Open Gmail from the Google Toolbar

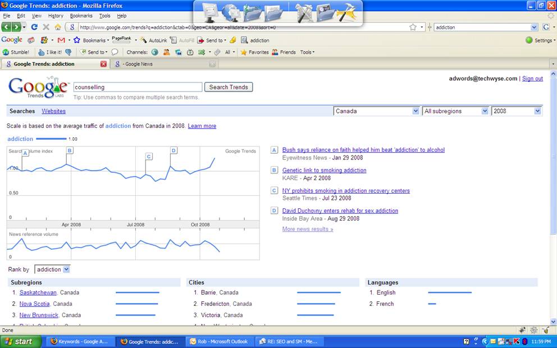(61, 40)
